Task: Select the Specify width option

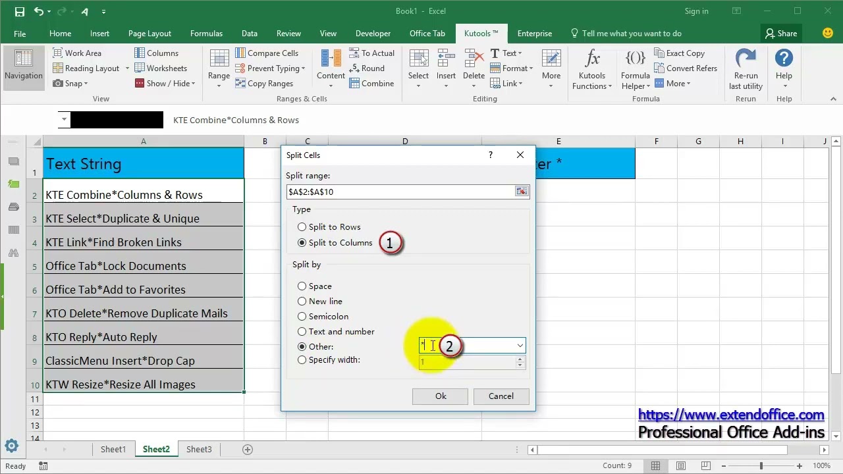Action: click(328, 360)
